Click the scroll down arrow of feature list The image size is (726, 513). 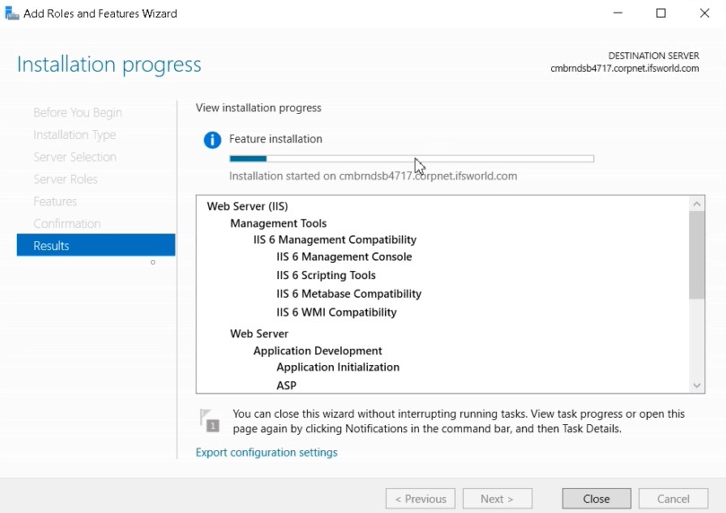(x=696, y=386)
